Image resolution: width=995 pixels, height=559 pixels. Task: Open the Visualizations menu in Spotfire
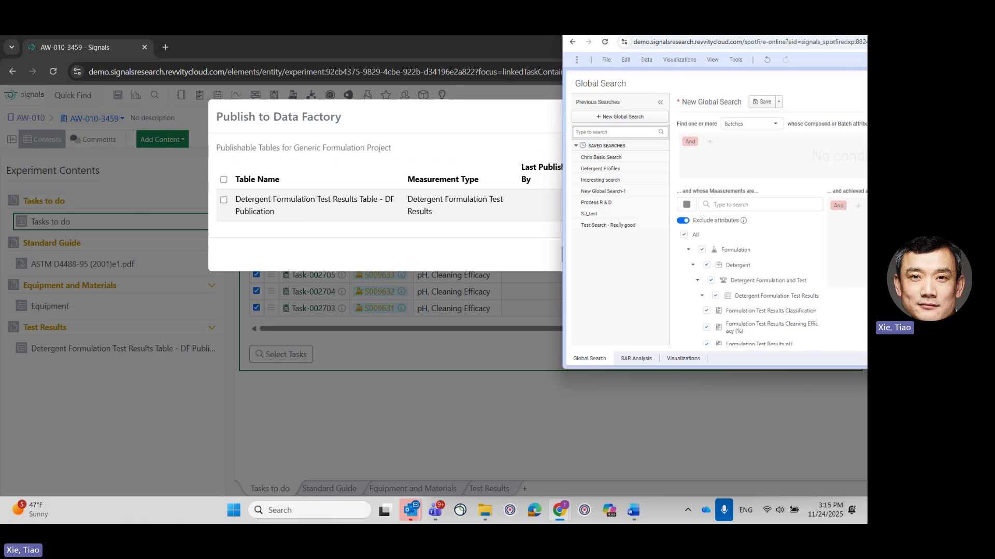point(679,60)
